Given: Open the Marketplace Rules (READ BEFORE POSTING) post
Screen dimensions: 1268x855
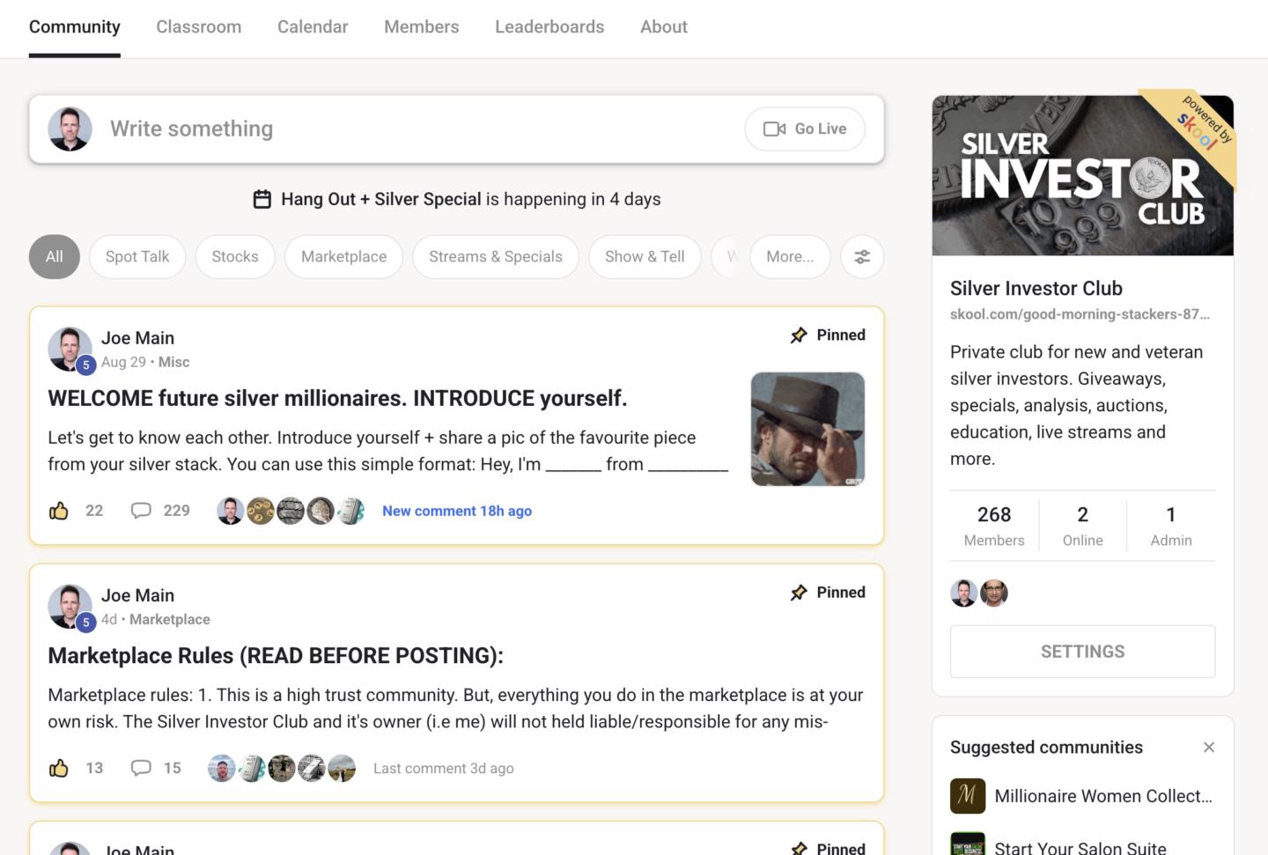Looking at the screenshot, I should pyautogui.click(x=276, y=656).
